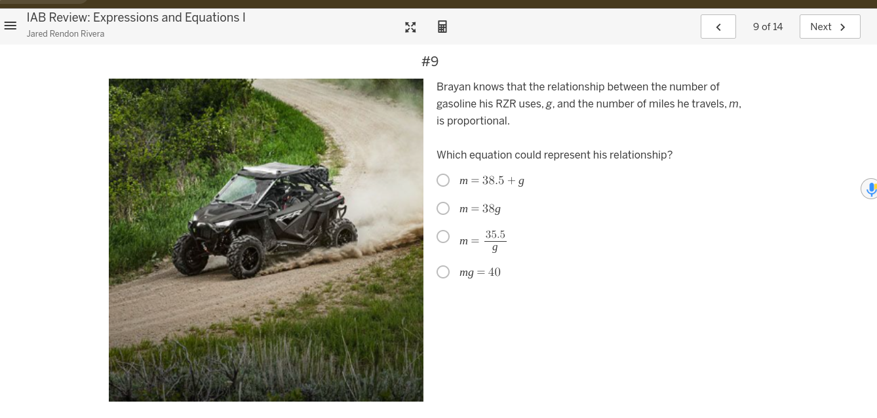
Task: Choose the answer m = 35.5 over g
Action: [x=444, y=237]
